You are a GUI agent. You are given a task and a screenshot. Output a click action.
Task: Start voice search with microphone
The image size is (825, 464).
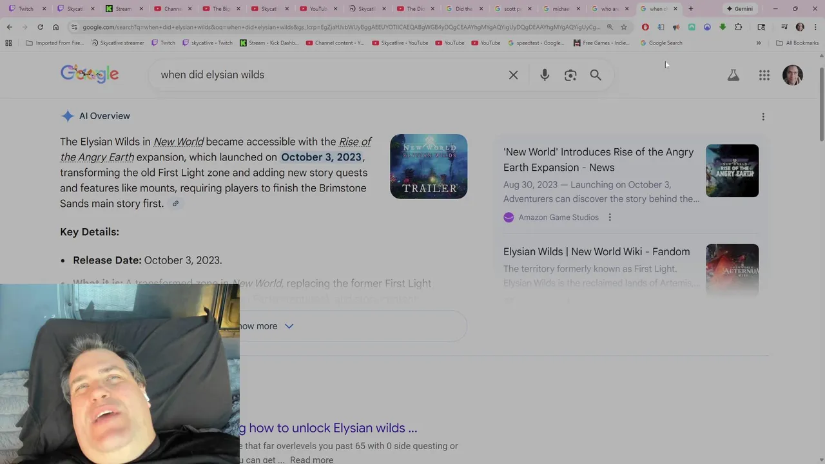[x=545, y=75]
